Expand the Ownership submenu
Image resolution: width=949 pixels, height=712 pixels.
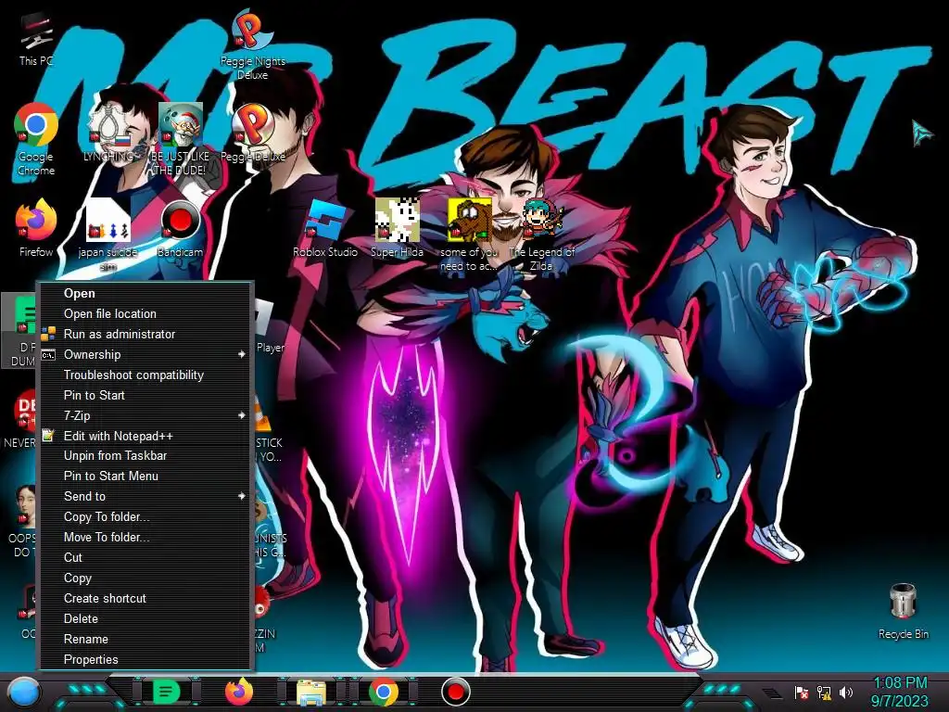pyautogui.click(x=145, y=355)
